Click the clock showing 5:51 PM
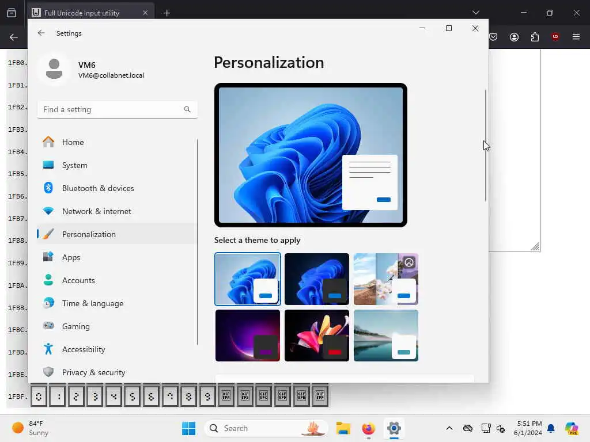Viewport: 590px width, 442px height. coord(528,428)
